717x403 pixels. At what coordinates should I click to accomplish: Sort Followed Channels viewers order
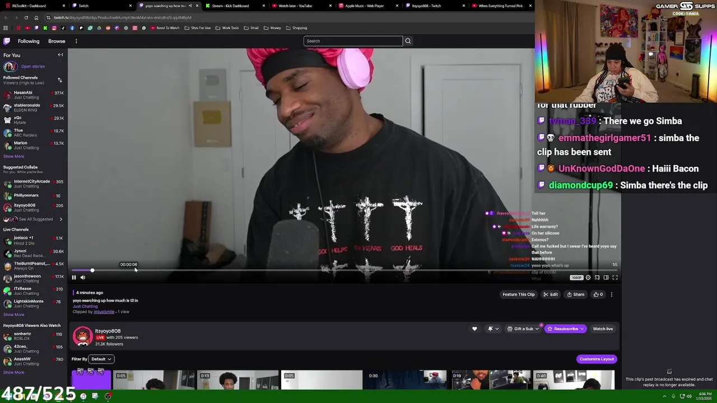pos(60,80)
